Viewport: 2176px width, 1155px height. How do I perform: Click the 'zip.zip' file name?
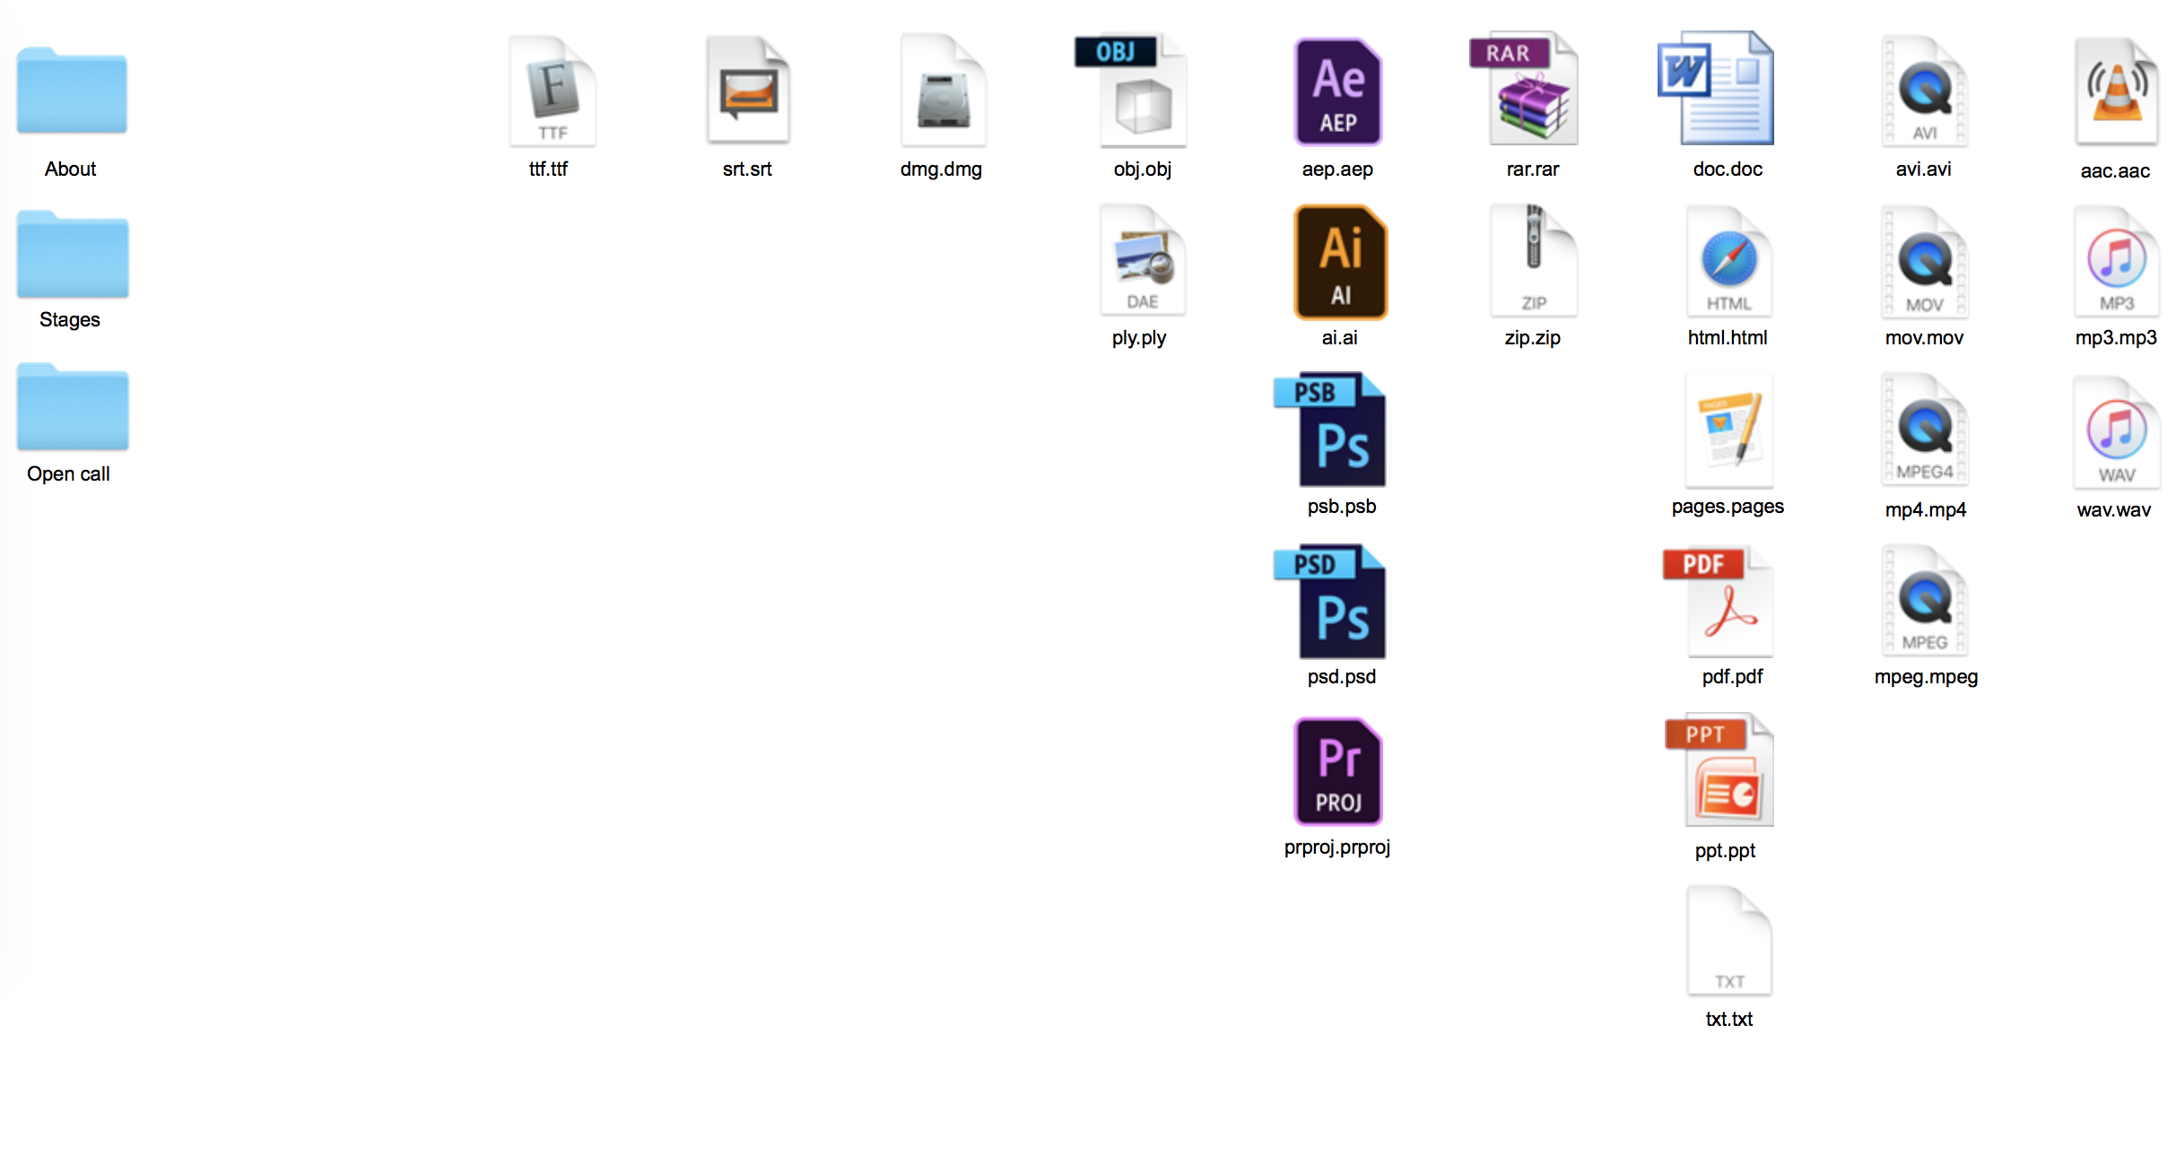tap(1532, 337)
